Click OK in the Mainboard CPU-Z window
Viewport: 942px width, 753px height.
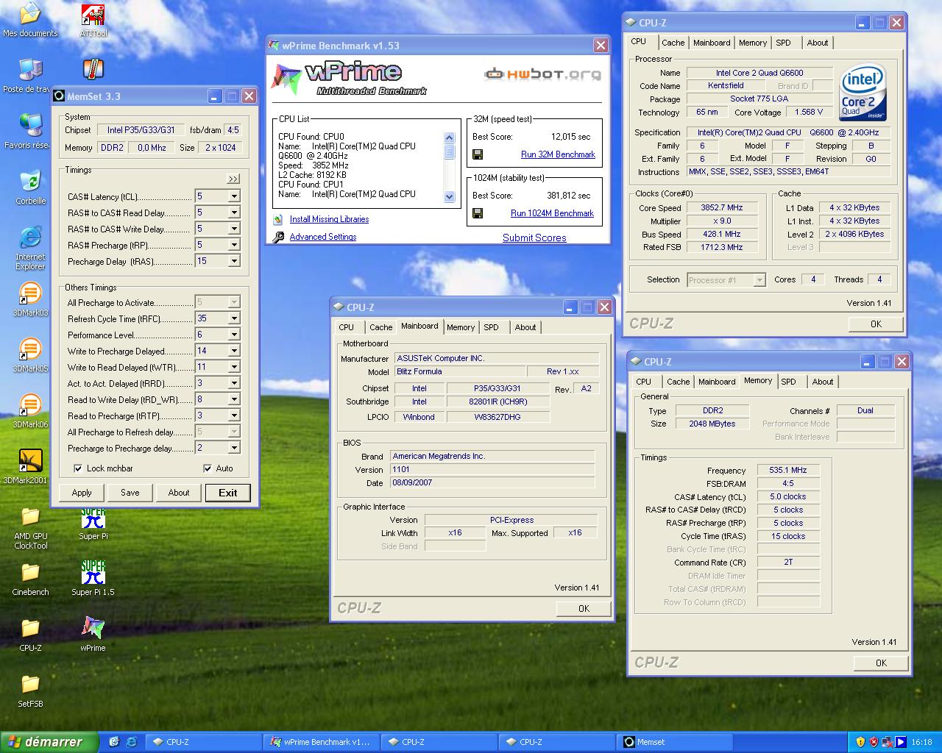click(584, 608)
